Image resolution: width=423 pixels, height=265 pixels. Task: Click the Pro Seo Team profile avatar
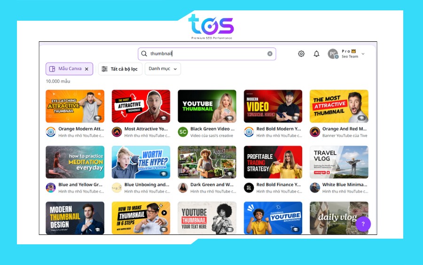tap(333, 54)
